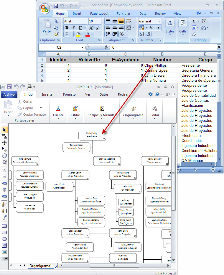Switch to the Insertar tab in OrgPlus

48,94
